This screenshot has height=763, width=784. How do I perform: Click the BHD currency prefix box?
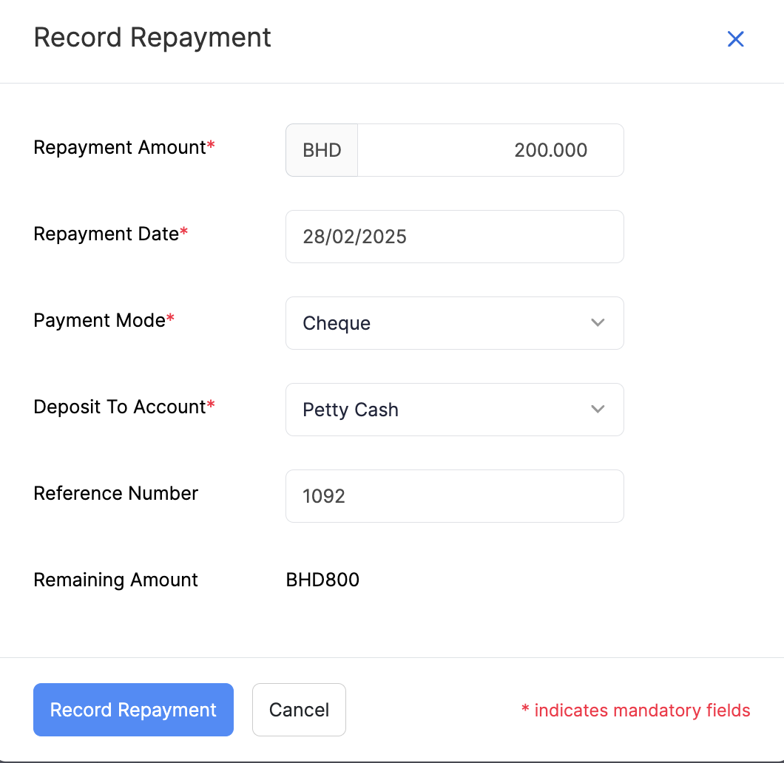pyautogui.click(x=322, y=150)
